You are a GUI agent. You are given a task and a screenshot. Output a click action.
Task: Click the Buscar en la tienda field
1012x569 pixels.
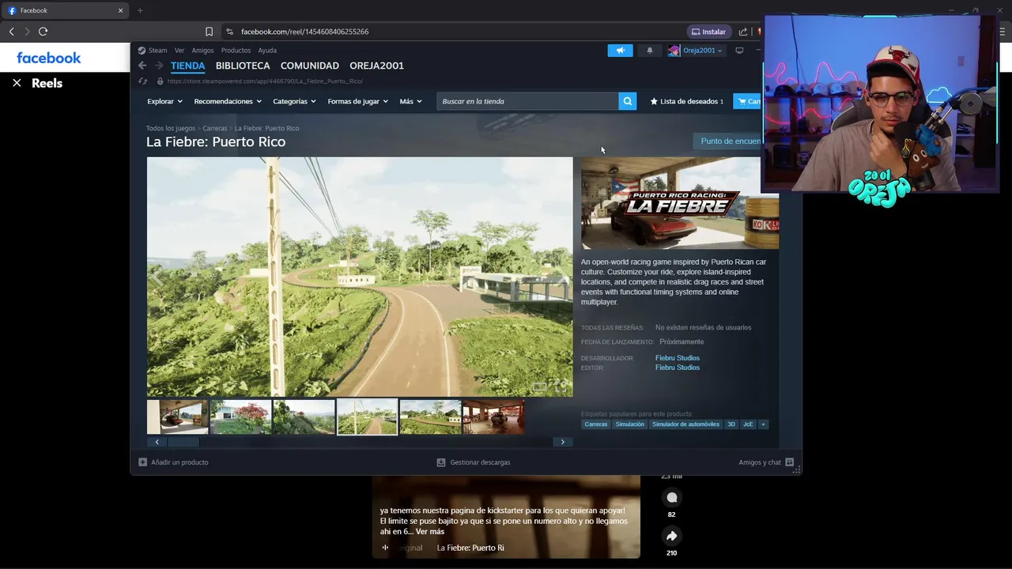pyautogui.click(x=528, y=101)
